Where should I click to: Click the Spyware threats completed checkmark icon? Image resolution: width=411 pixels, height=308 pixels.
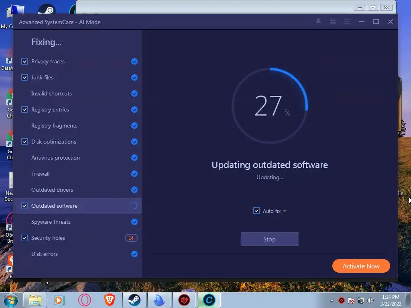pyautogui.click(x=134, y=222)
